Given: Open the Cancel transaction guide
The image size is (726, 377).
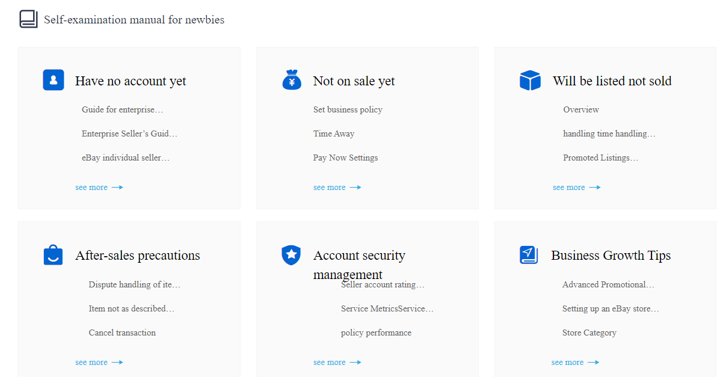Looking at the screenshot, I should click(x=122, y=333).
